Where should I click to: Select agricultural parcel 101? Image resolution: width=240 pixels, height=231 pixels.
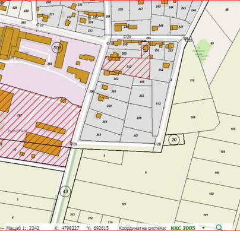206,215
